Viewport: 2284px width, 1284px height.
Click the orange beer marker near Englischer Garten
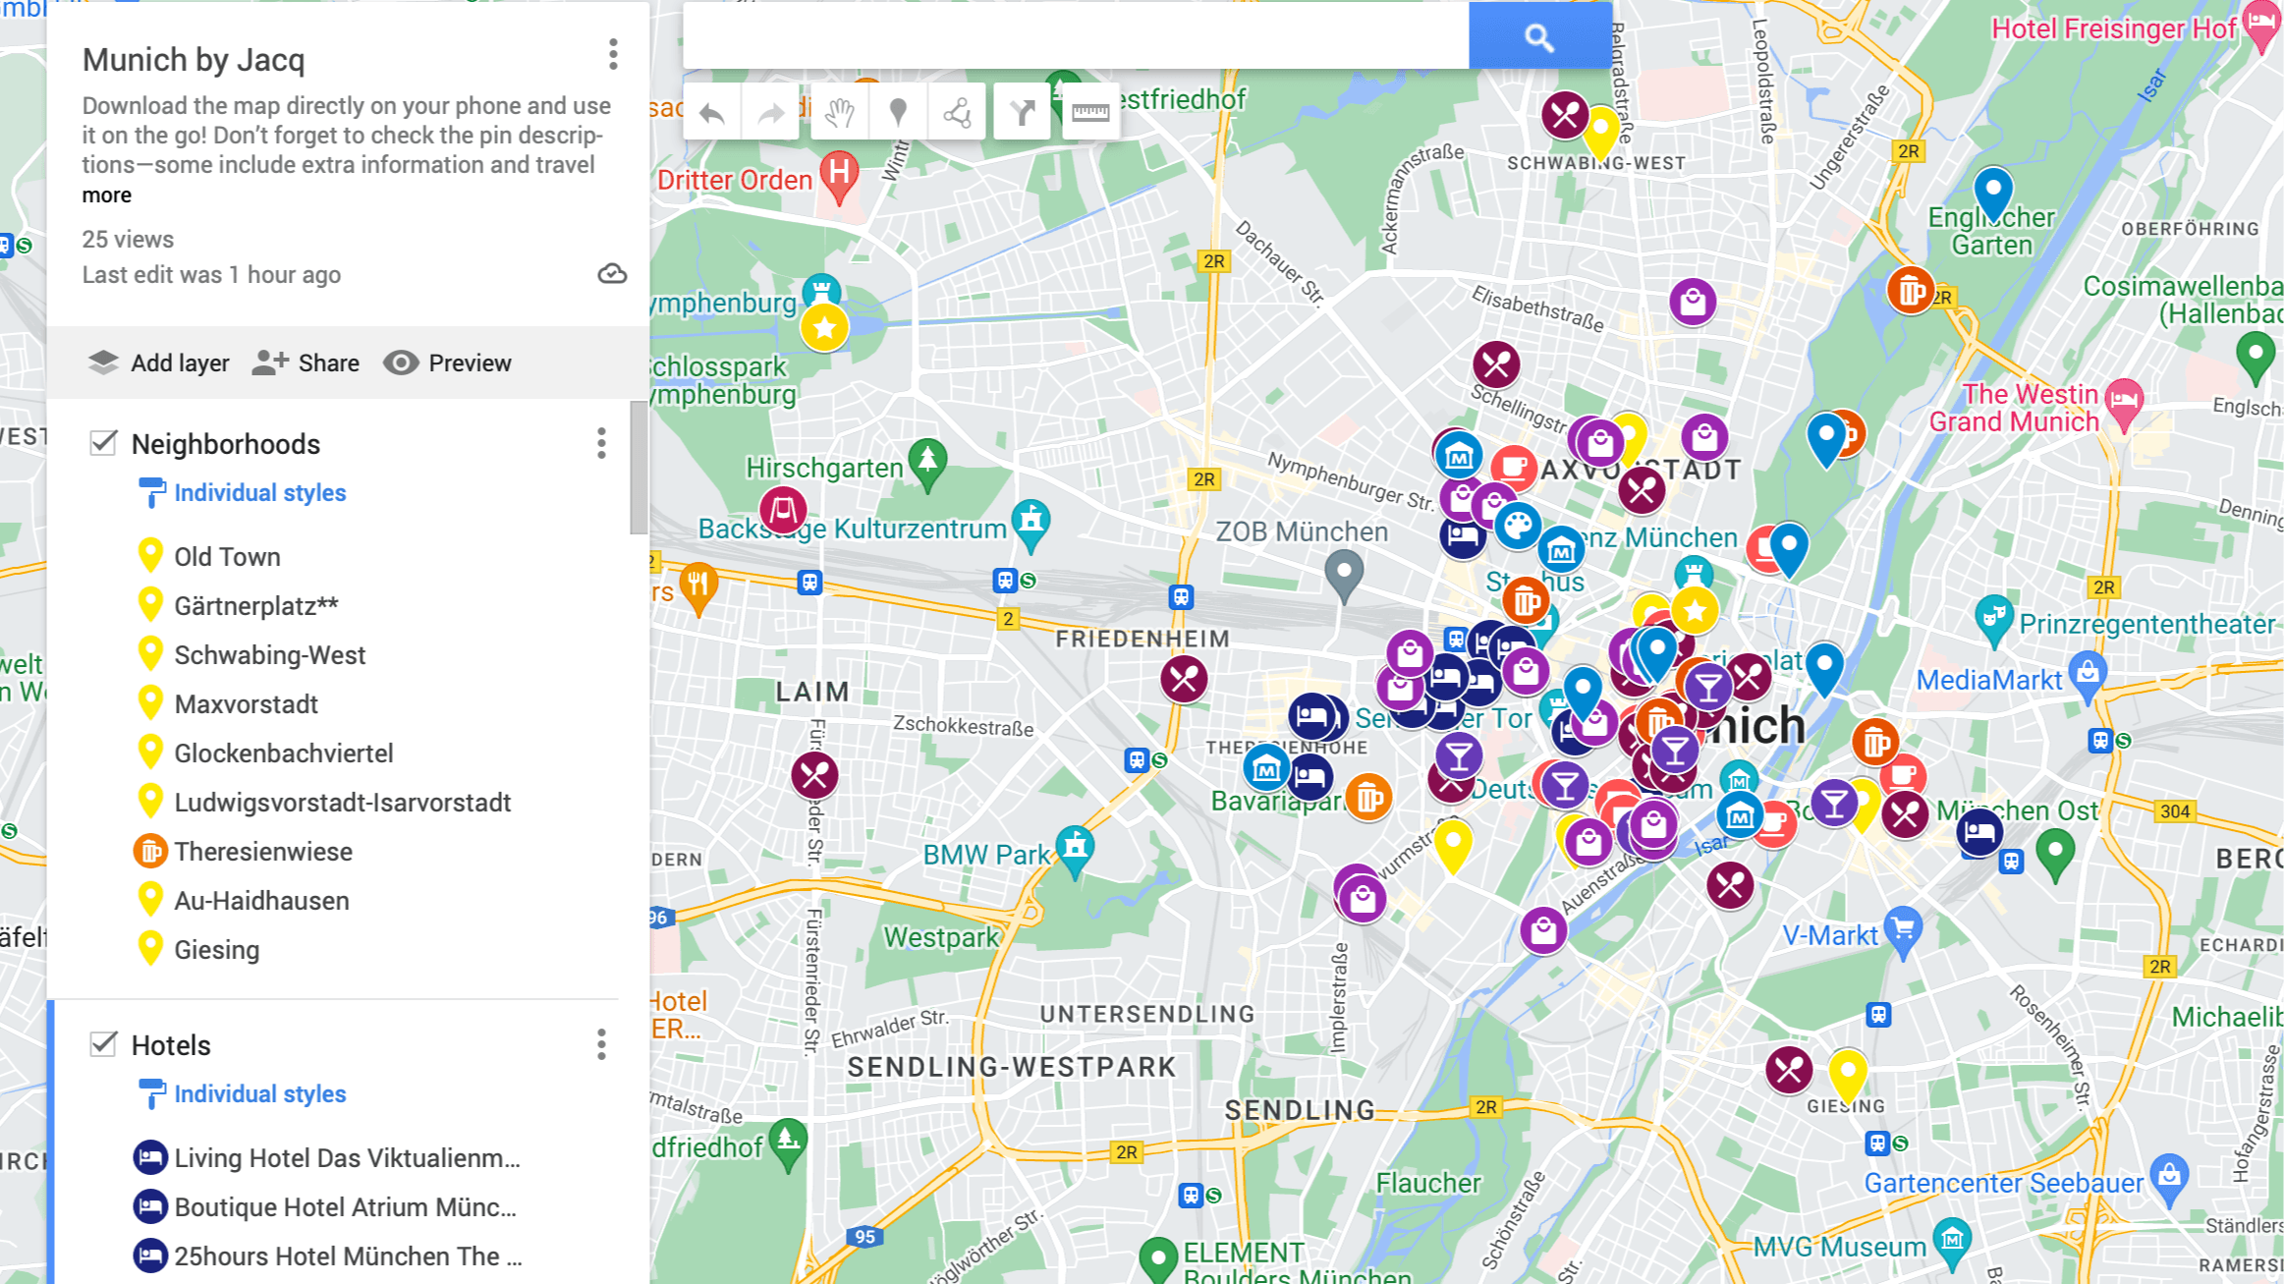1911,291
